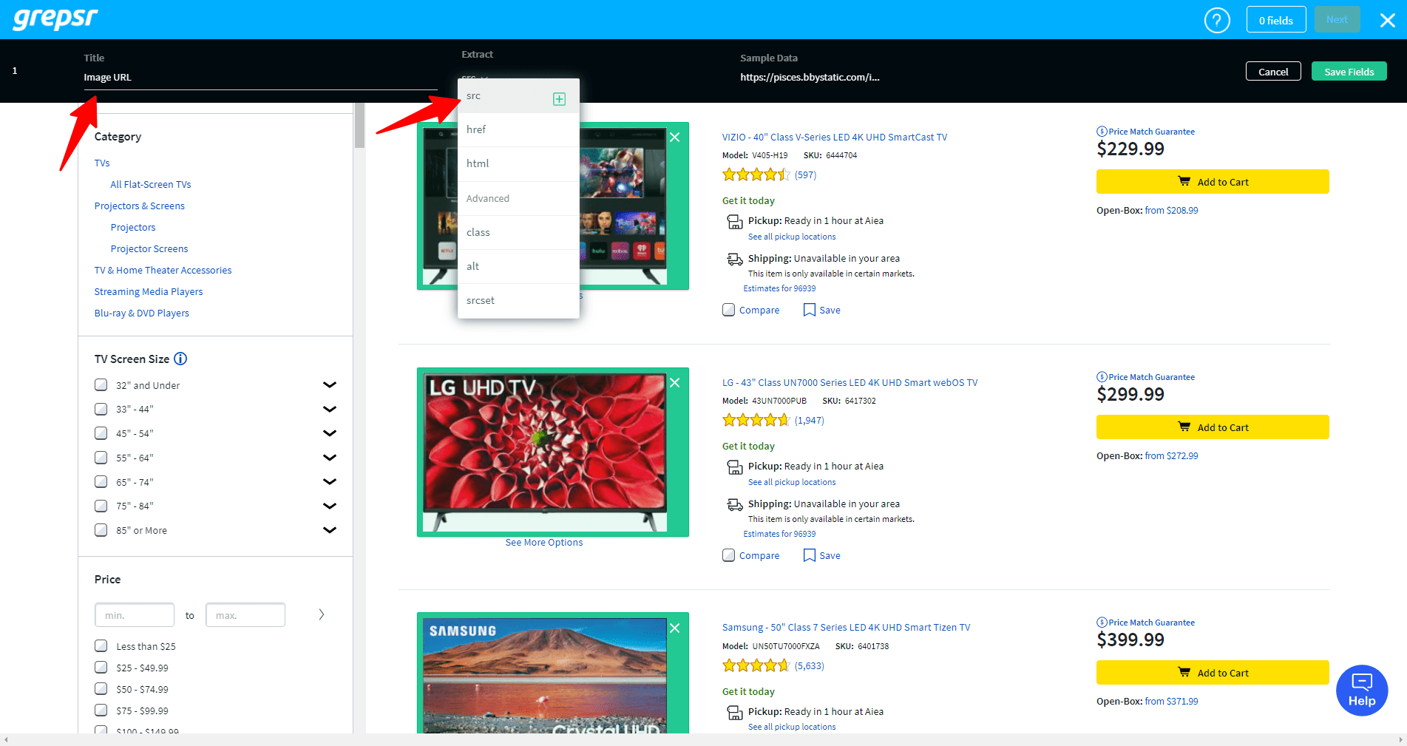Choose srcset in the Extract dropdown
The width and height of the screenshot is (1407, 746).
pos(518,300)
